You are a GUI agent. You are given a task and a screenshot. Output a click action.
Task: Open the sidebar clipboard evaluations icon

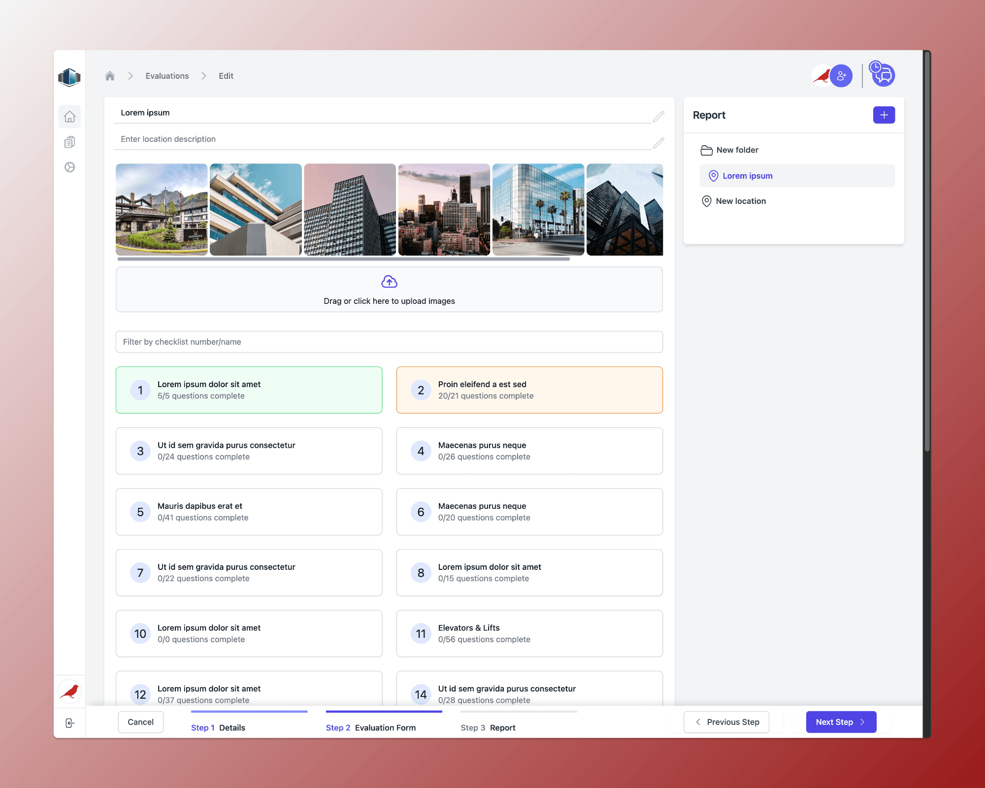click(69, 142)
